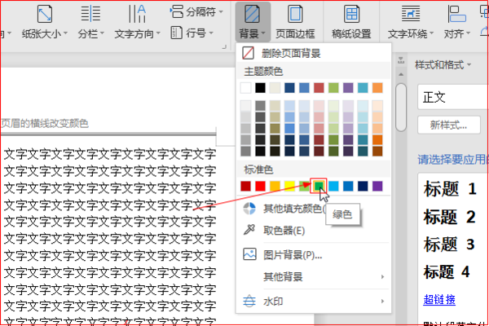Screen dimensions: 489x326
Task: Click the document vertical scrollbar thumb
Action: tap(401, 107)
